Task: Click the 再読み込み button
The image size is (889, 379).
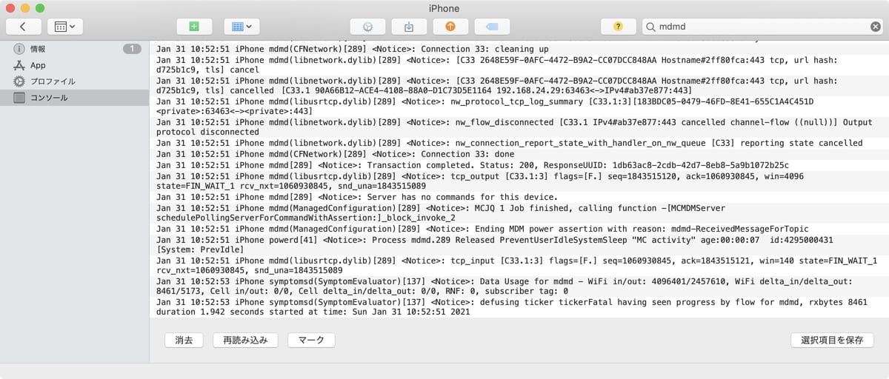Action: click(245, 340)
